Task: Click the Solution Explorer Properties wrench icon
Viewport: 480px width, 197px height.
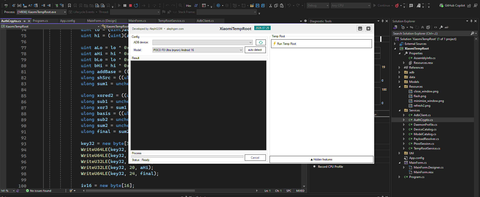Action: pyautogui.click(x=441, y=27)
